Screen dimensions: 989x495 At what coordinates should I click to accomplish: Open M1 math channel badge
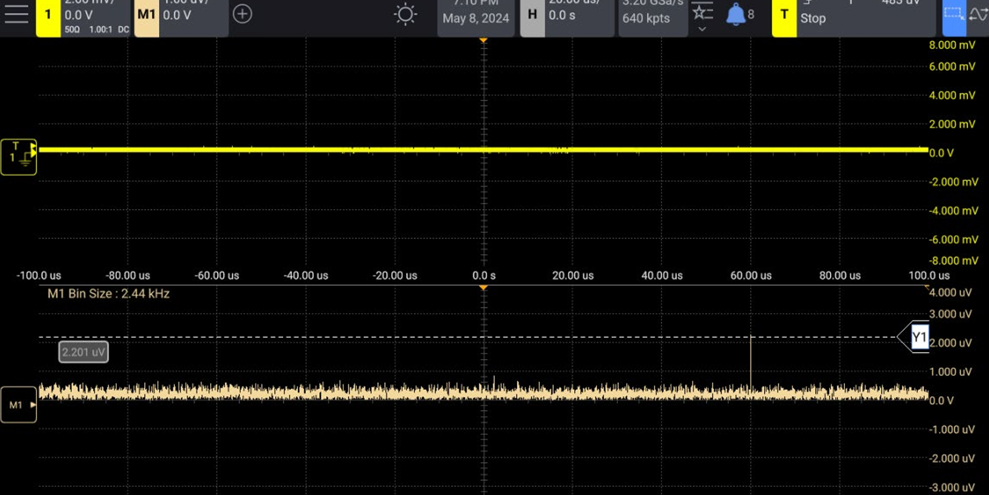pos(146,15)
